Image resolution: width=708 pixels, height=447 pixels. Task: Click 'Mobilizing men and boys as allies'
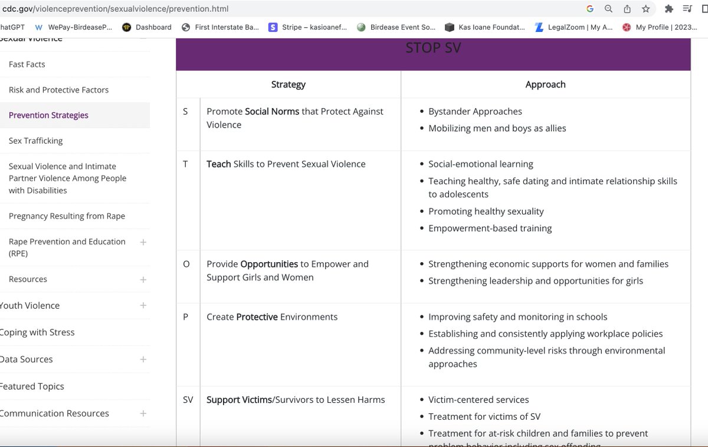[x=497, y=128]
